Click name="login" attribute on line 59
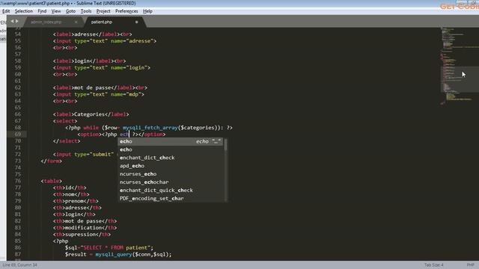Viewport: 479px width, 269px height. [x=129, y=68]
